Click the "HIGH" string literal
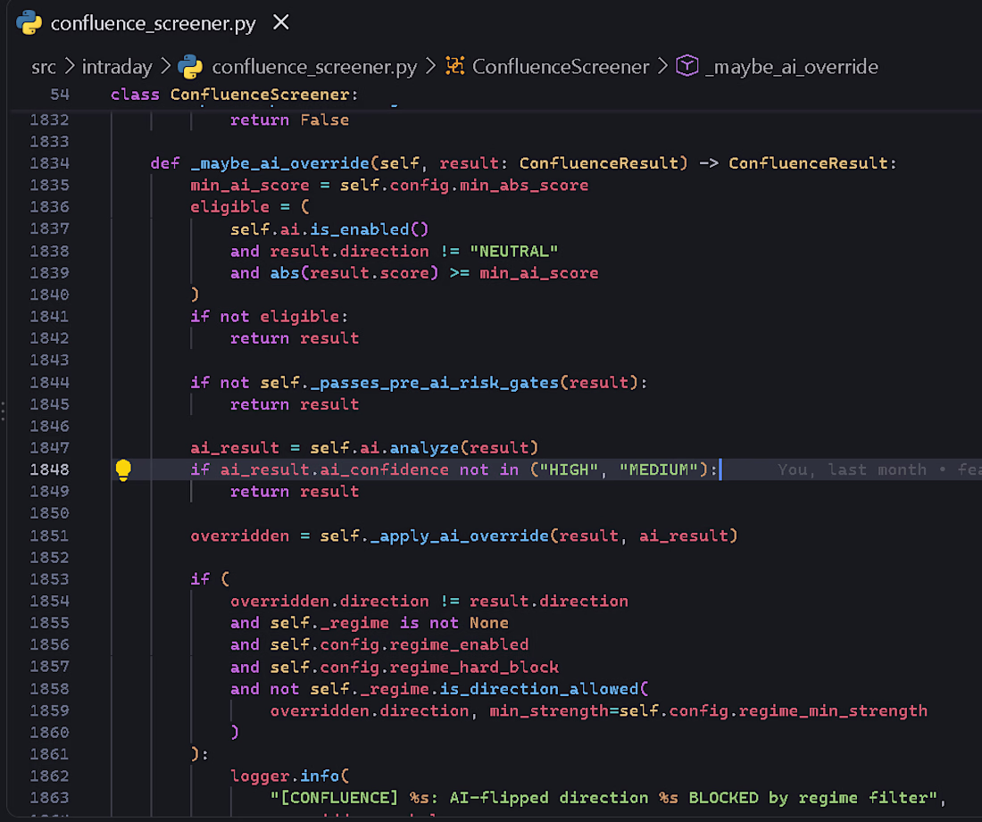 point(569,469)
